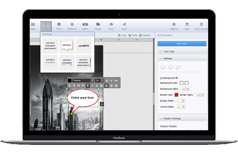Click the Print icon
238x153 pixels.
click(111, 26)
